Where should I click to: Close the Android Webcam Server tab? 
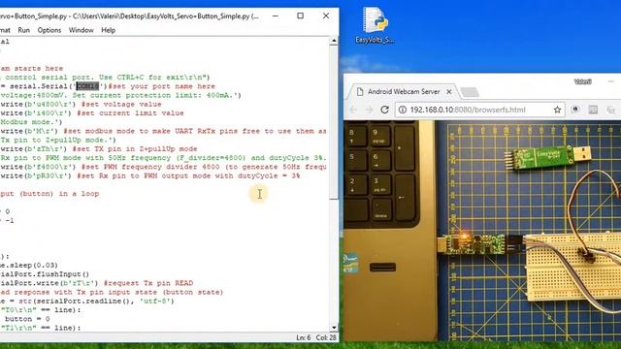449,92
